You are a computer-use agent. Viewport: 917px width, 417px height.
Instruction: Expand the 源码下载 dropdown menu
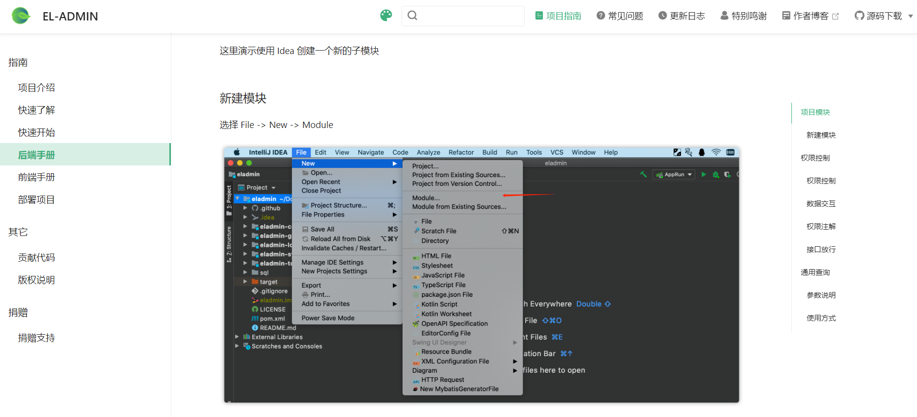(884, 16)
